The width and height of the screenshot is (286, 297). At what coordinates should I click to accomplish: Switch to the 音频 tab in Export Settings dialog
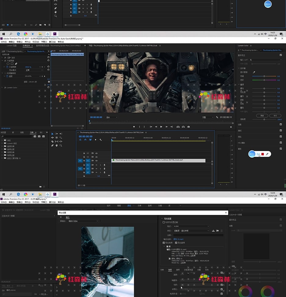coord(178,270)
